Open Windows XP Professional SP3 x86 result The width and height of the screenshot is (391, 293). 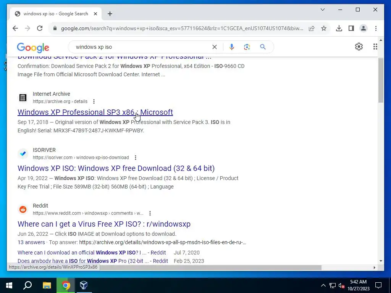tap(95, 112)
